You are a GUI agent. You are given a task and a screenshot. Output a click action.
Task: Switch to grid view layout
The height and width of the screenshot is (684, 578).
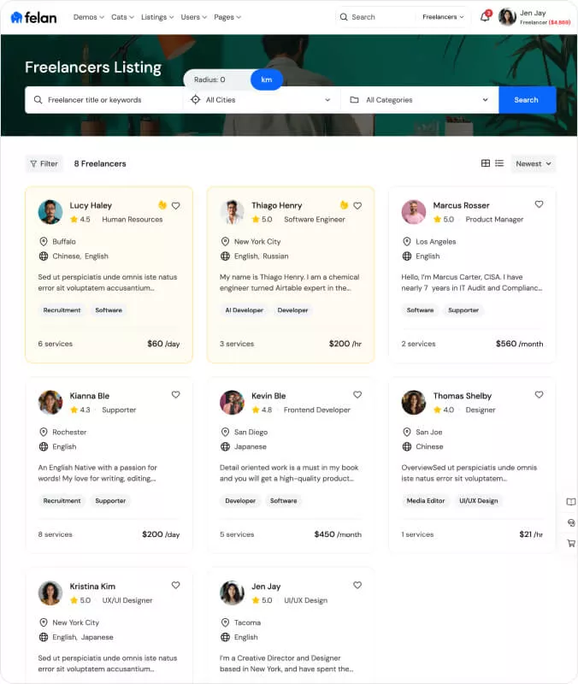pos(486,163)
